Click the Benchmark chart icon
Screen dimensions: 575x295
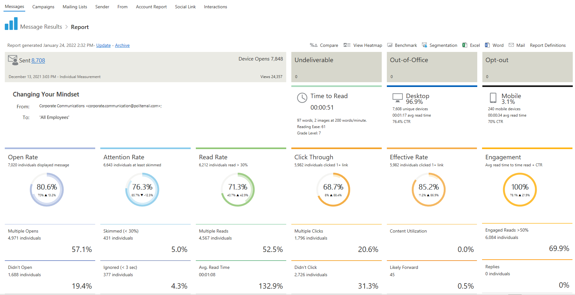point(390,45)
